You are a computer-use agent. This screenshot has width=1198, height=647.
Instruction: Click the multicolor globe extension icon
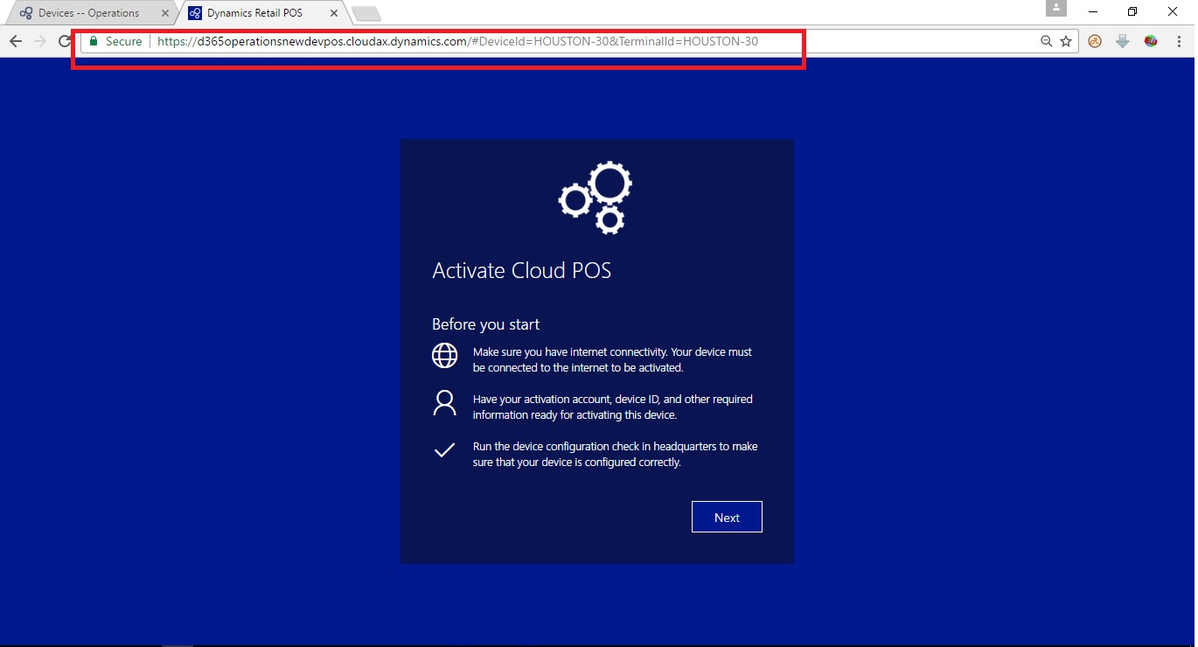(x=1151, y=41)
